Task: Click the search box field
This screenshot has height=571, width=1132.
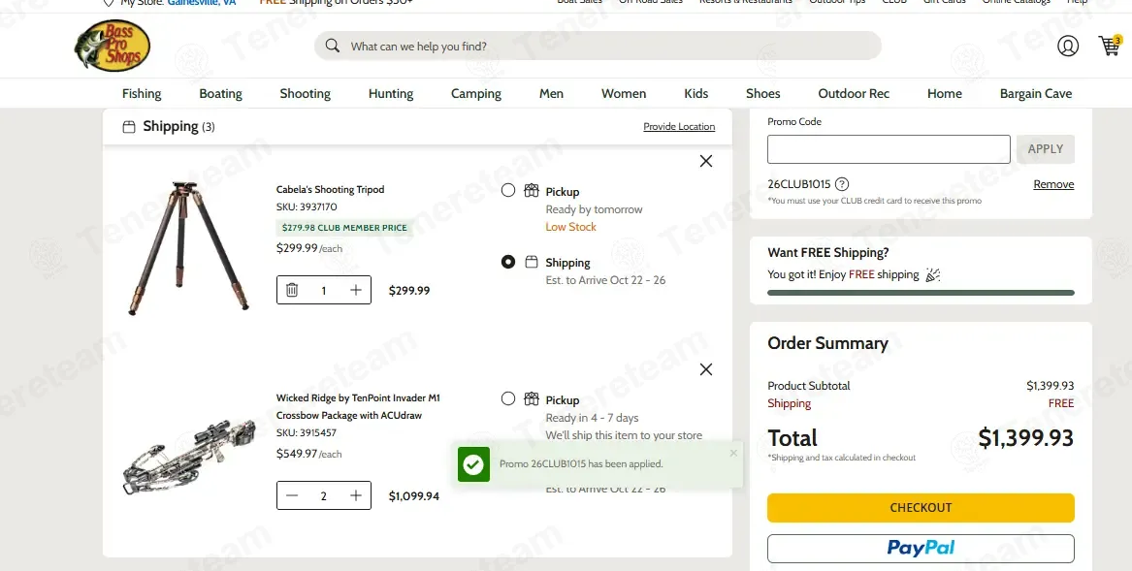Action: coord(598,47)
